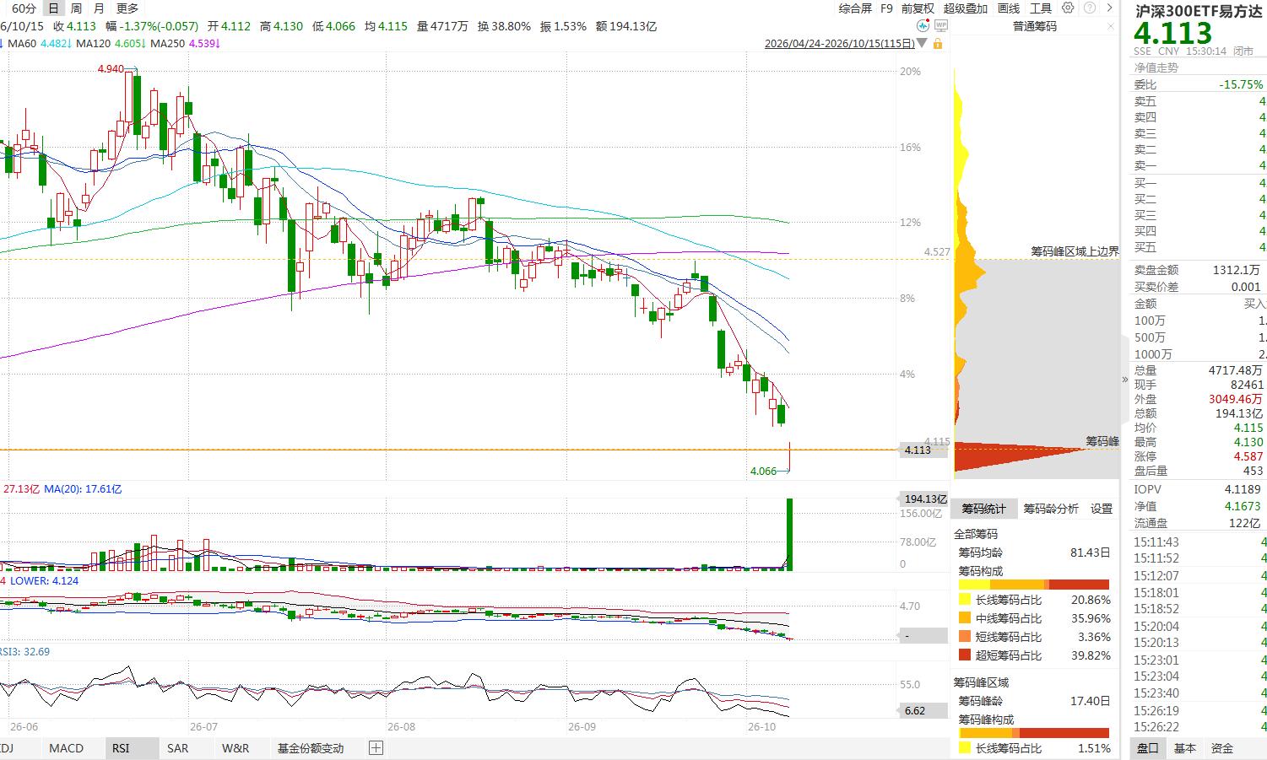The image size is (1267, 760).
Task: Close the 普通筹码 panel
Action: point(1112,26)
